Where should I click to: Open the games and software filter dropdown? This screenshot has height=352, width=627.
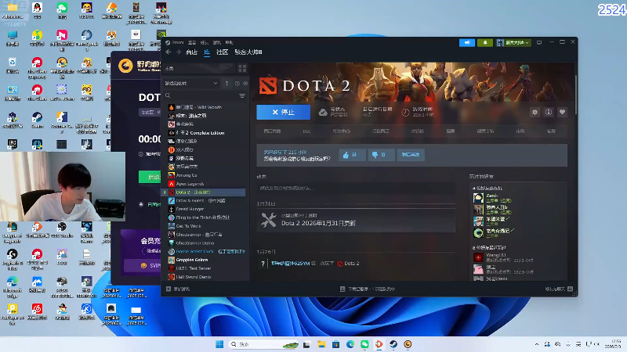[191, 84]
